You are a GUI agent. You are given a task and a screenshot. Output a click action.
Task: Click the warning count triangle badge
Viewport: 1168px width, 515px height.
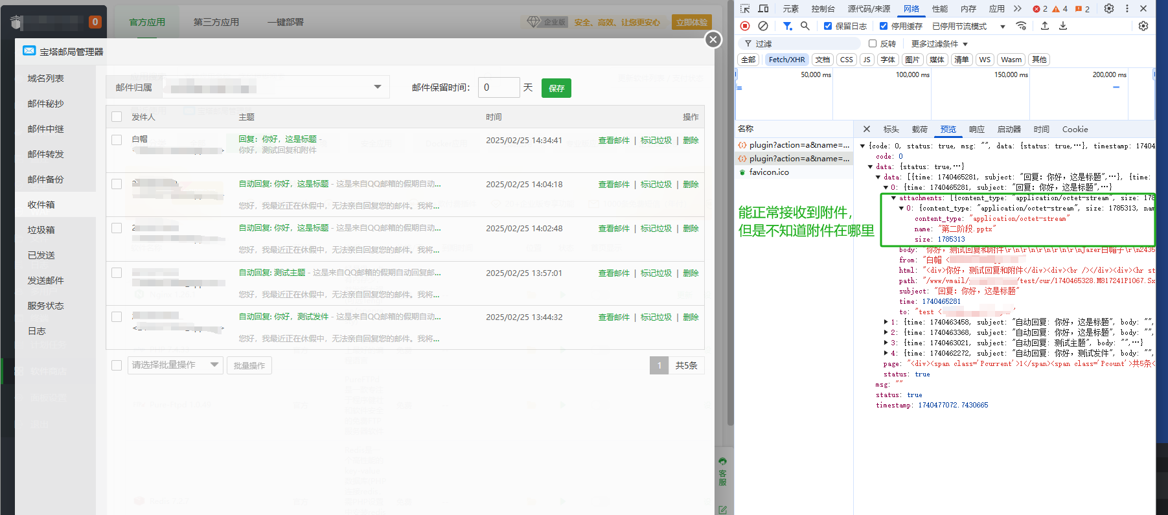point(1060,9)
